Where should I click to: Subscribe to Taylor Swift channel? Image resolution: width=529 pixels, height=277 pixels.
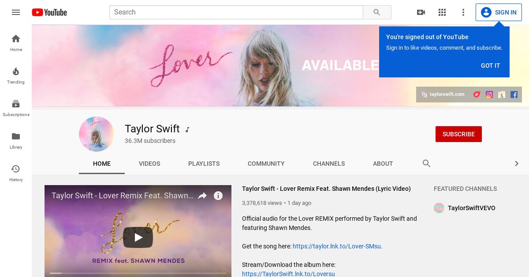458,134
